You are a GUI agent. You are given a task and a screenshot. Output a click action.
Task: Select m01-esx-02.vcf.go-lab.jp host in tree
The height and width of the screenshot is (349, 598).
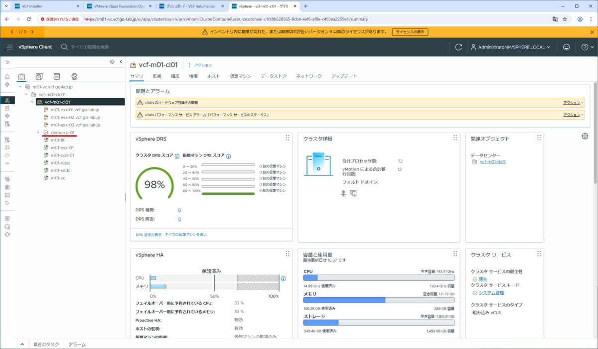(x=75, y=117)
